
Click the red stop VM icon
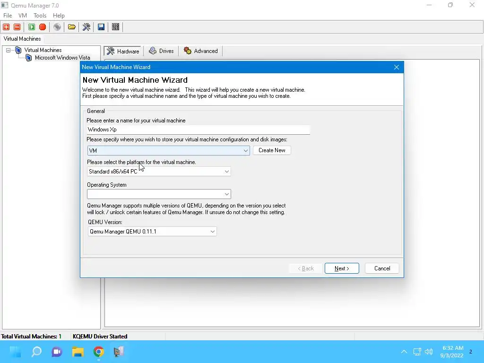(x=43, y=27)
